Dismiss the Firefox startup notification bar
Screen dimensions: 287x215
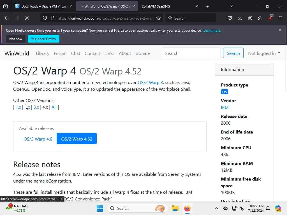(x=280, y=30)
